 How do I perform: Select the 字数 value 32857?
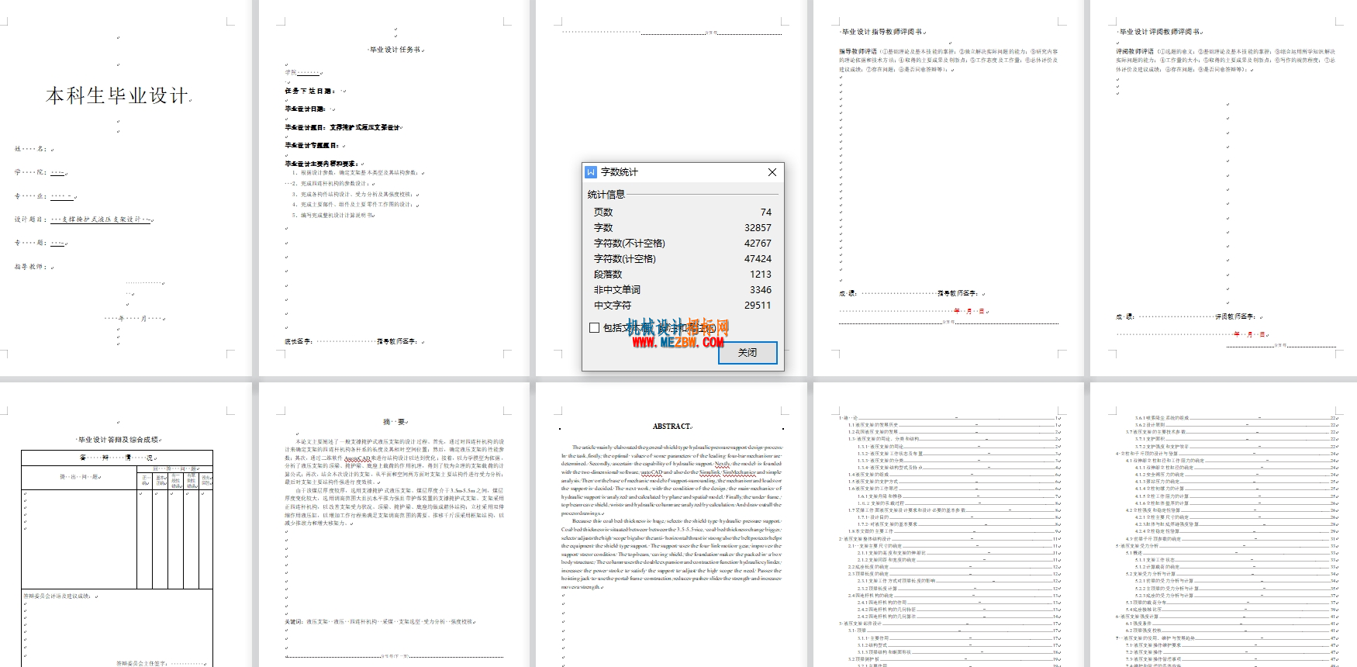click(x=758, y=228)
